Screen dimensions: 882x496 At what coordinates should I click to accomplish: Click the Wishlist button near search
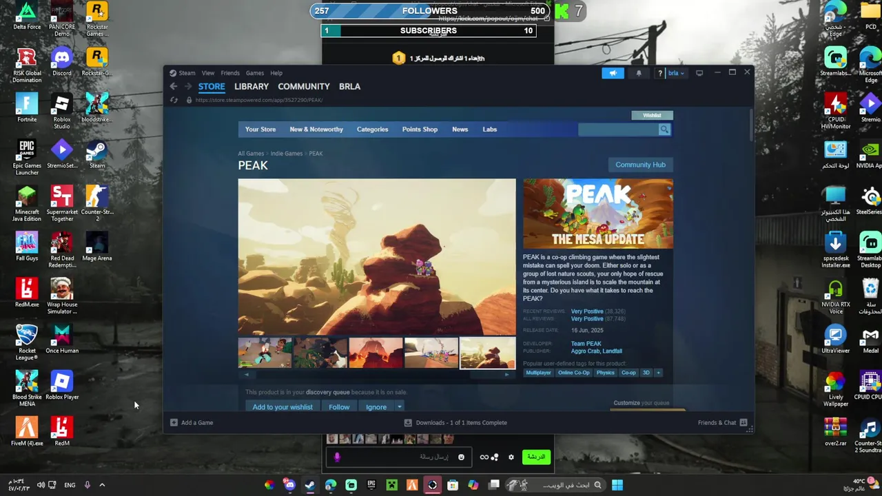click(x=652, y=116)
